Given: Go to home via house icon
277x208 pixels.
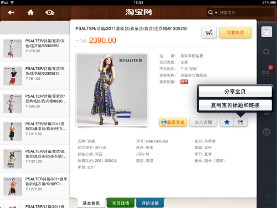Looking at the screenshot, I should 30,12.
